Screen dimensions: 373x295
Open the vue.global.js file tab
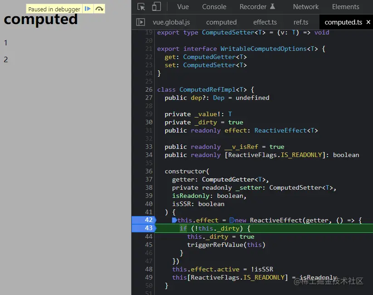tap(171, 22)
